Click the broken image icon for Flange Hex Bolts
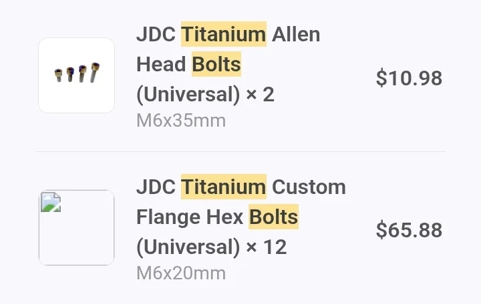The image size is (481, 304). [x=51, y=202]
